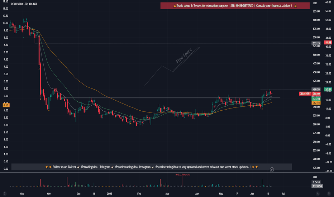Toggle the A auto-scale button
This screenshot has width=334, height=197.
(318, 193)
